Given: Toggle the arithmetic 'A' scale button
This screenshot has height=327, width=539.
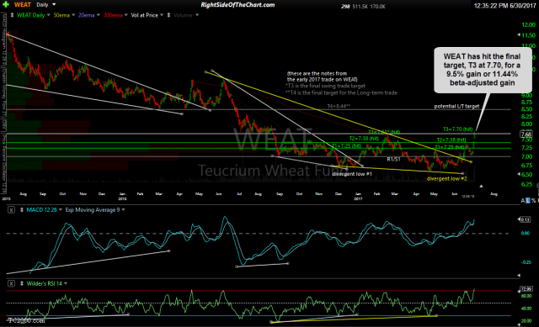Looking at the screenshot, I should tap(523, 200).
